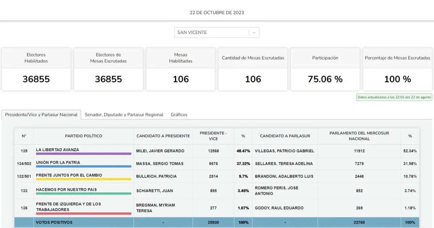Click the green Hacemos por Nuestro Pais bar
The width and height of the screenshot is (434, 228).
click(x=84, y=193)
